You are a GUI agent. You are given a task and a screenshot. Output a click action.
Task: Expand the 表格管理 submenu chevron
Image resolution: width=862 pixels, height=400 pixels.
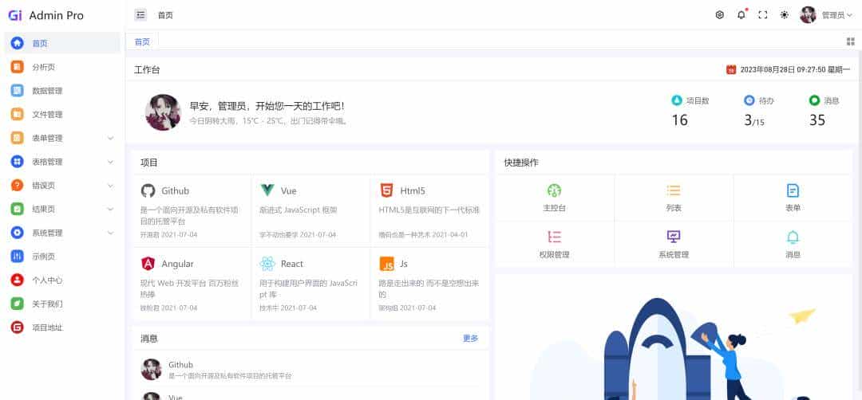[x=110, y=162]
